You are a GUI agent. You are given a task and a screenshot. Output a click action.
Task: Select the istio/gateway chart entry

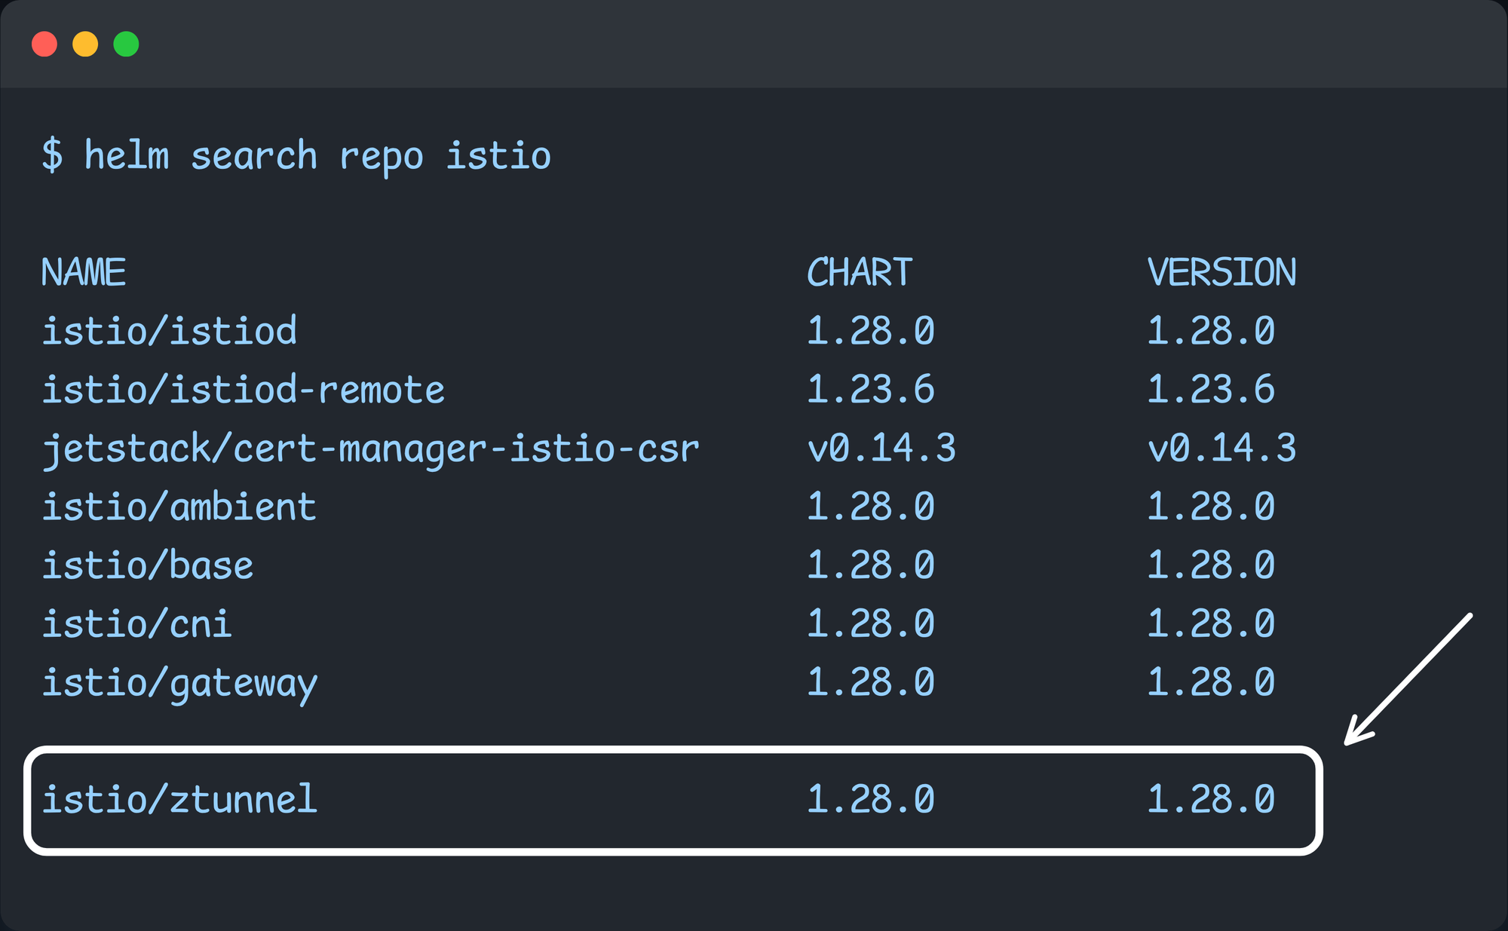(179, 682)
